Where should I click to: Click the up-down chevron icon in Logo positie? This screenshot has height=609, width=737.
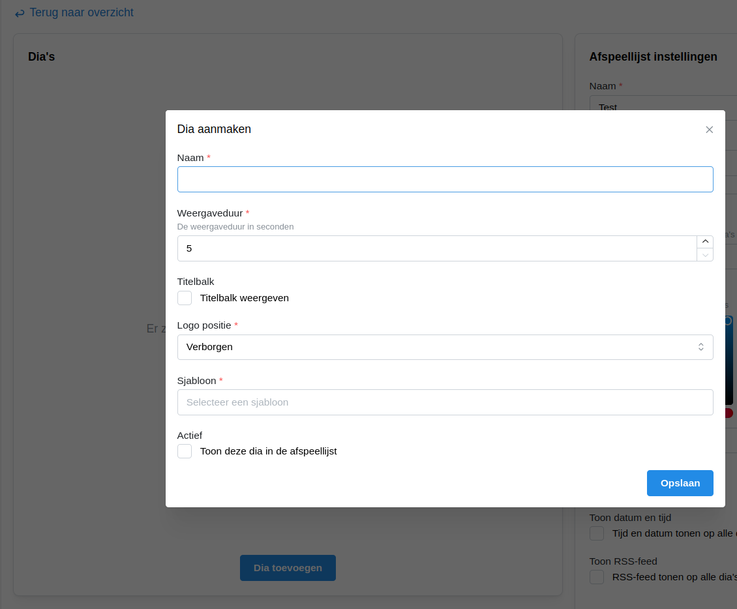coord(700,347)
